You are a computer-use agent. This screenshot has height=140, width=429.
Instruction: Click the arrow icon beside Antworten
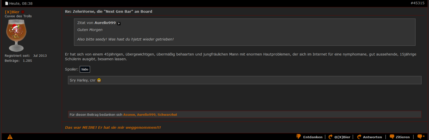click(x=359, y=137)
